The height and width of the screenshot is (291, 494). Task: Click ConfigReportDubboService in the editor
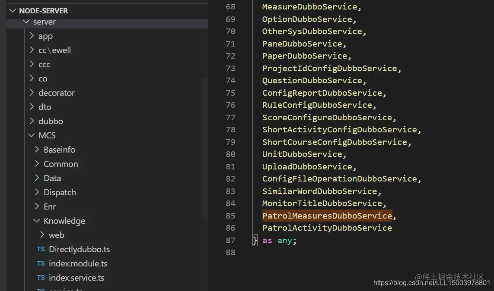pyautogui.click(x=322, y=93)
